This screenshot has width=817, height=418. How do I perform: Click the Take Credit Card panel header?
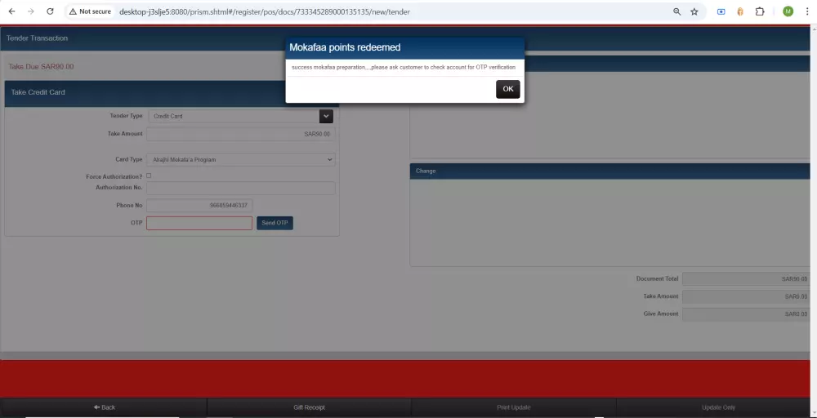point(172,92)
